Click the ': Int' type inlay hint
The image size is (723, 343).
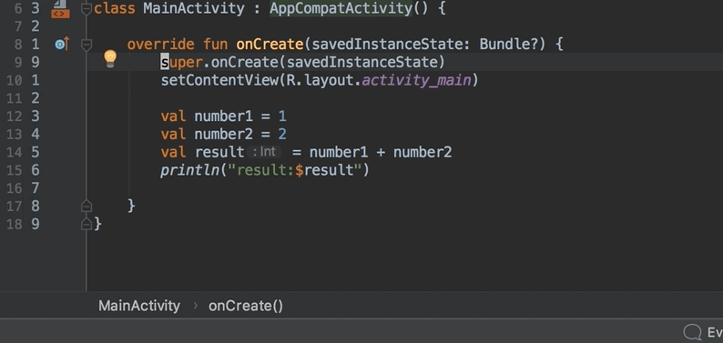(264, 151)
